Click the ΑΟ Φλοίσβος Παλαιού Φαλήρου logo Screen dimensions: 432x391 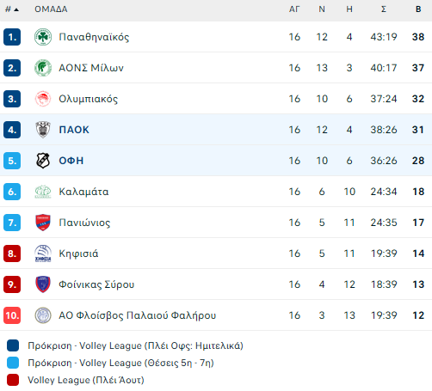[43, 315]
